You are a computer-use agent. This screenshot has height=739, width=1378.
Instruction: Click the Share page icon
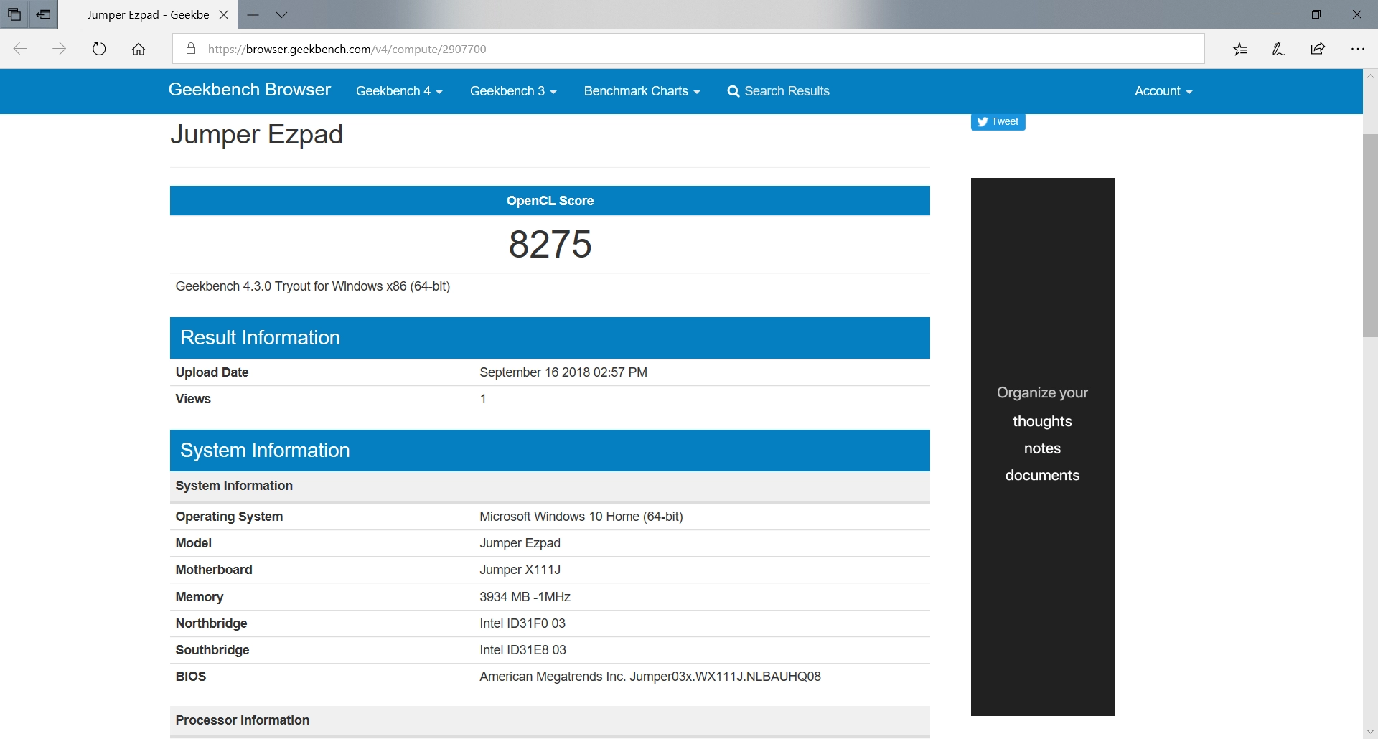coord(1318,49)
